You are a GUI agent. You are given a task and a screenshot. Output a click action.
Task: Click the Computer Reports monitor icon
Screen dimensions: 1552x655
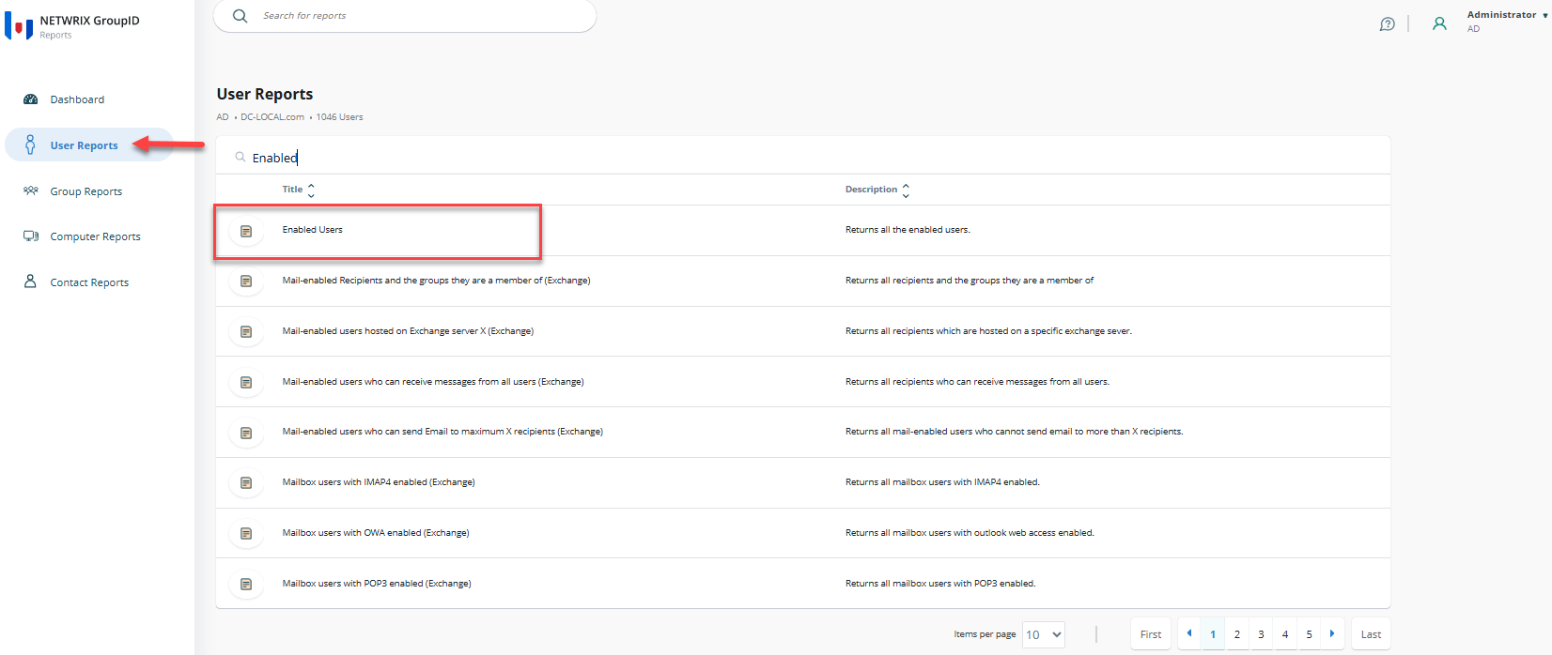click(31, 236)
